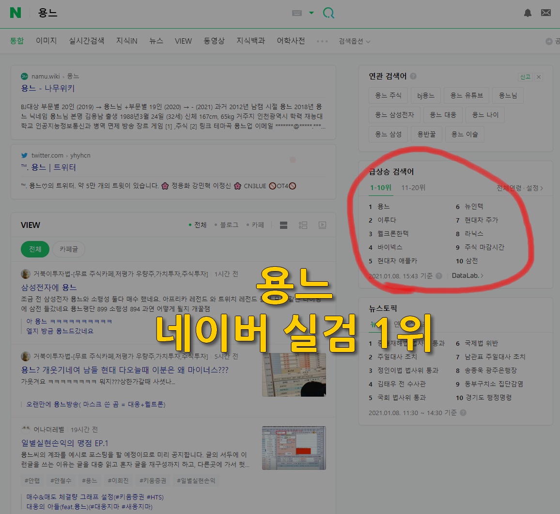560x514 pixels.
Task: Select related keyword 용느 유튜브
Action: click(x=467, y=96)
